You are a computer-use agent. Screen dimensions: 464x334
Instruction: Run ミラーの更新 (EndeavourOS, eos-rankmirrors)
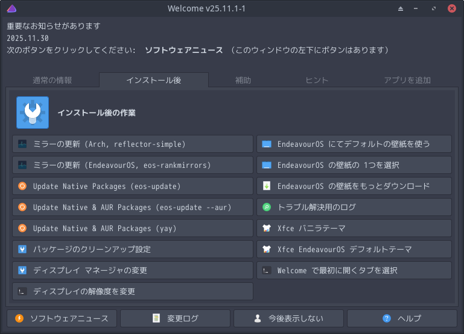click(133, 165)
